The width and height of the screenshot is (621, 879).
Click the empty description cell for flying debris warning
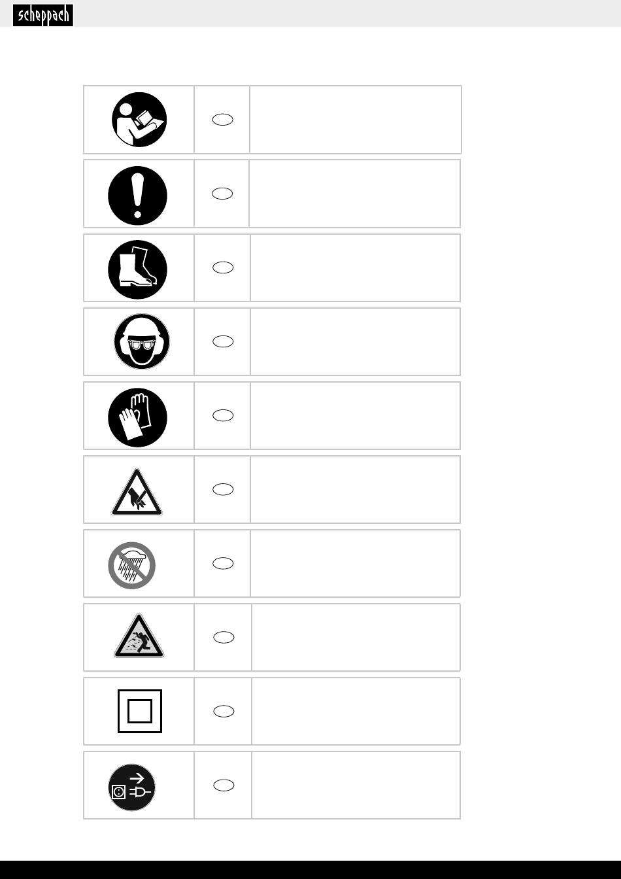[356, 637]
